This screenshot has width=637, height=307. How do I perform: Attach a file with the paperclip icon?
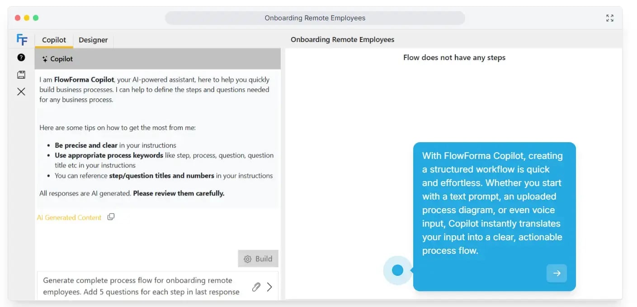click(256, 287)
